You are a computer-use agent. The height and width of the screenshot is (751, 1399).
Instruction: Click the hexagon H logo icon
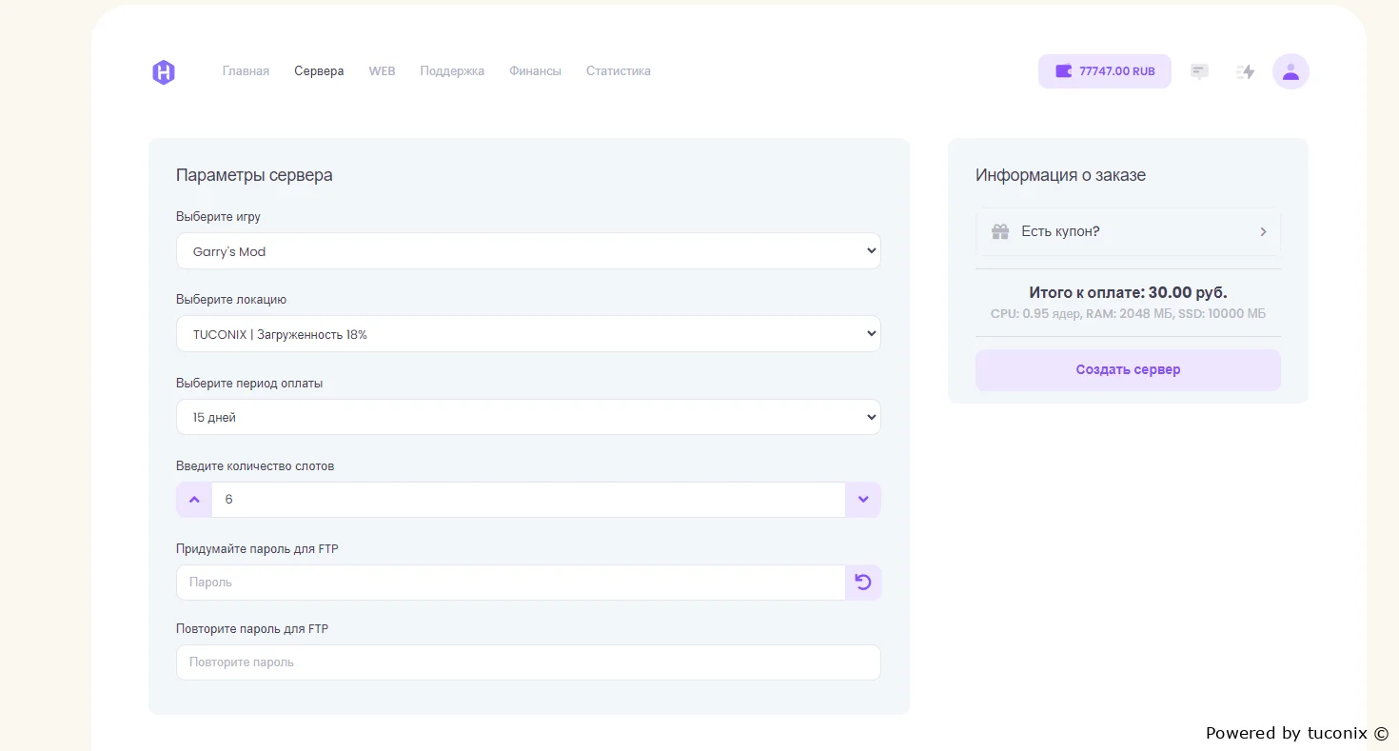tap(164, 71)
